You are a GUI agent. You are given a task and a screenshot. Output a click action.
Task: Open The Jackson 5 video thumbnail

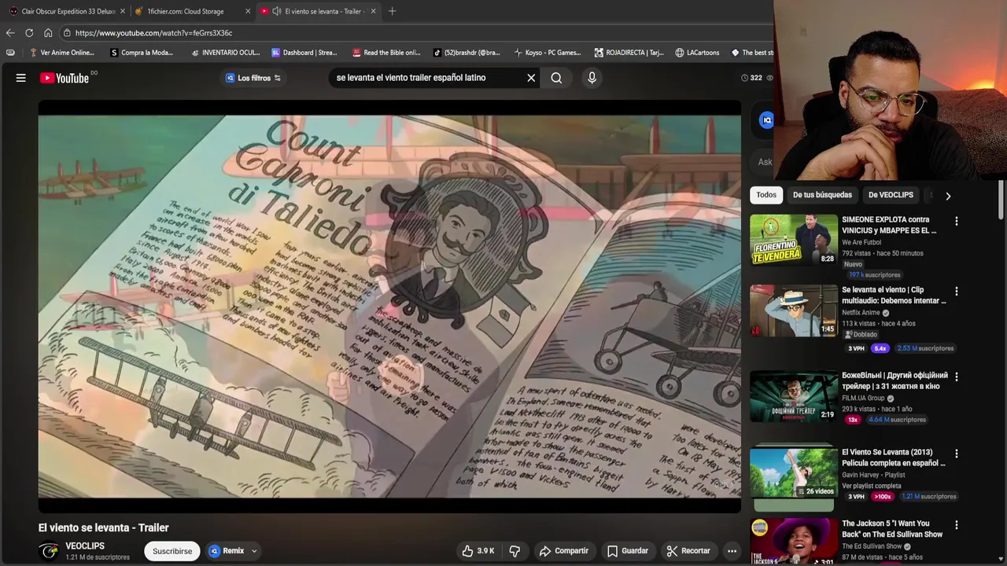tap(793, 542)
